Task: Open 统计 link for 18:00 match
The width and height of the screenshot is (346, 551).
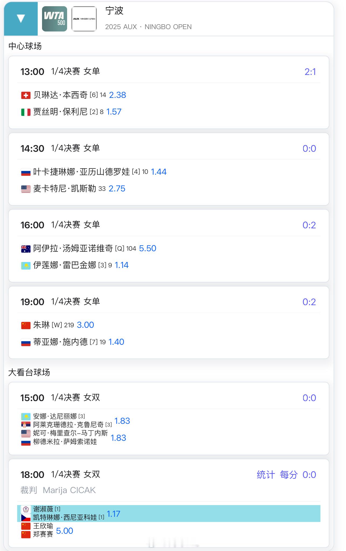Action: [x=266, y=475]
